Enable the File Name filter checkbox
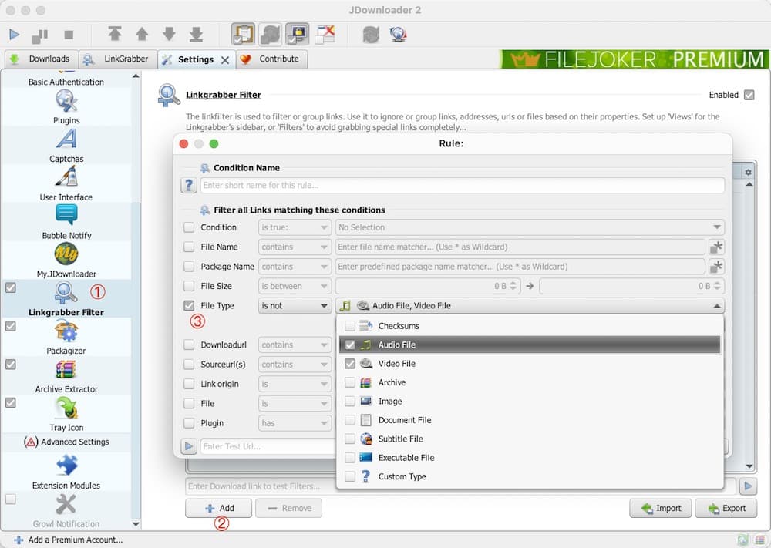Viewport: 771px width, 548px height. (x=189, y=247)
